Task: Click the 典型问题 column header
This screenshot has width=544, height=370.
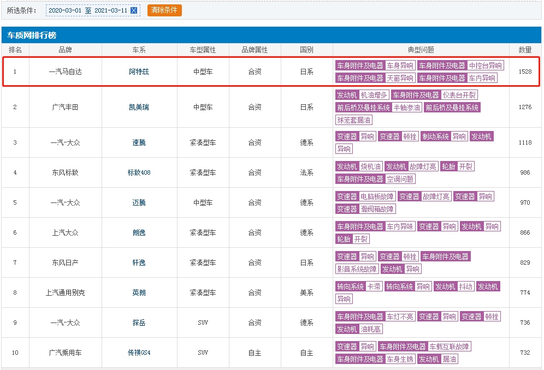Action: pyautogui.click(x=421, y=50)
